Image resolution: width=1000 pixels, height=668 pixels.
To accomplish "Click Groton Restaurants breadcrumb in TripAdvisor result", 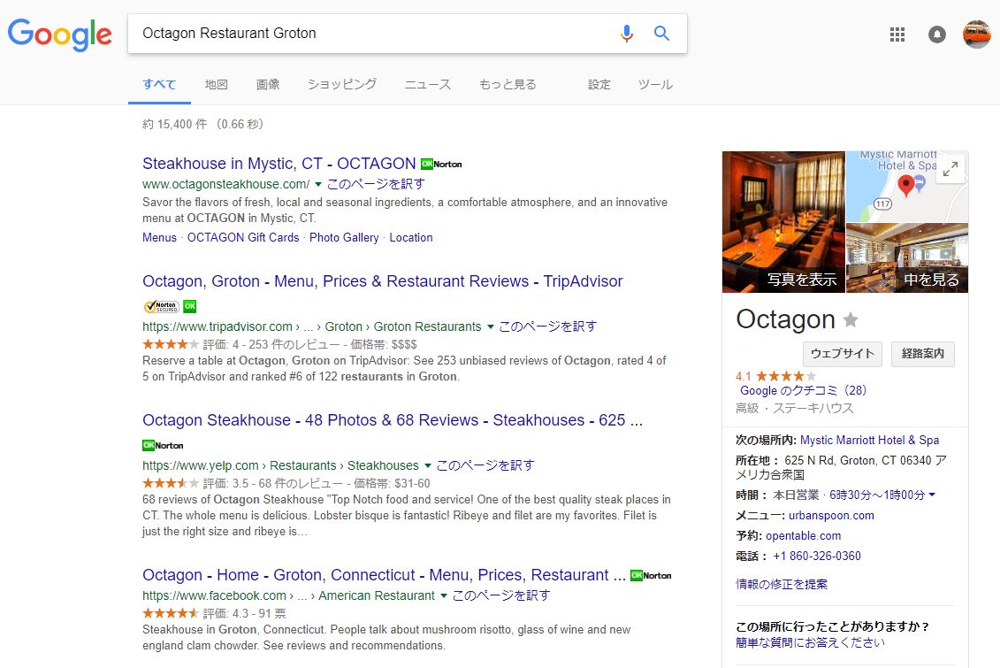I will click(x=427, y=326).
